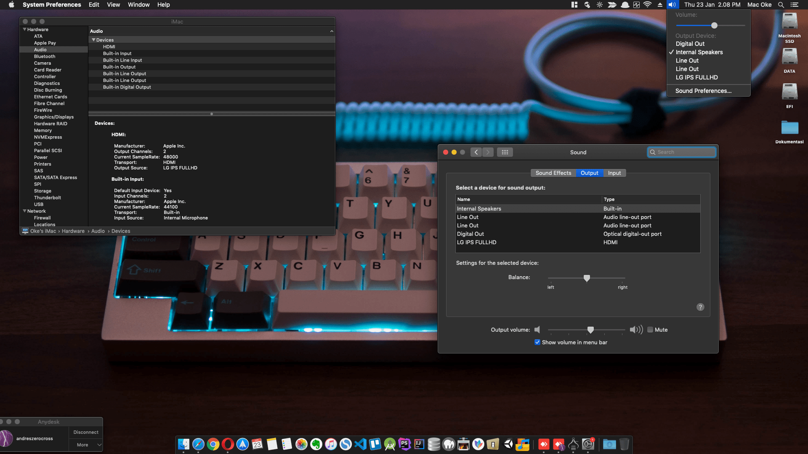Click the volume icon in the menu bar
Viewport: 808px width, 454px height.
[672, 5]
